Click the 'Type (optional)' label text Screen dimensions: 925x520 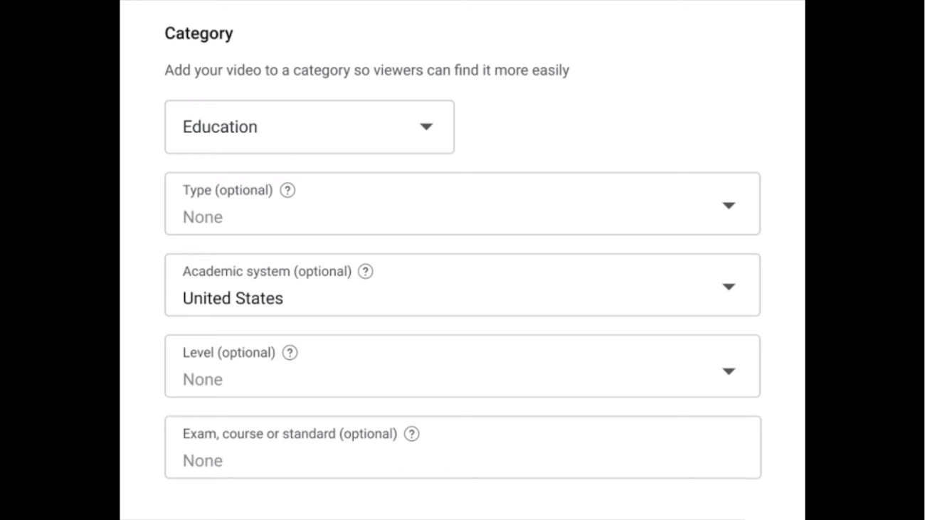(227, 191)
